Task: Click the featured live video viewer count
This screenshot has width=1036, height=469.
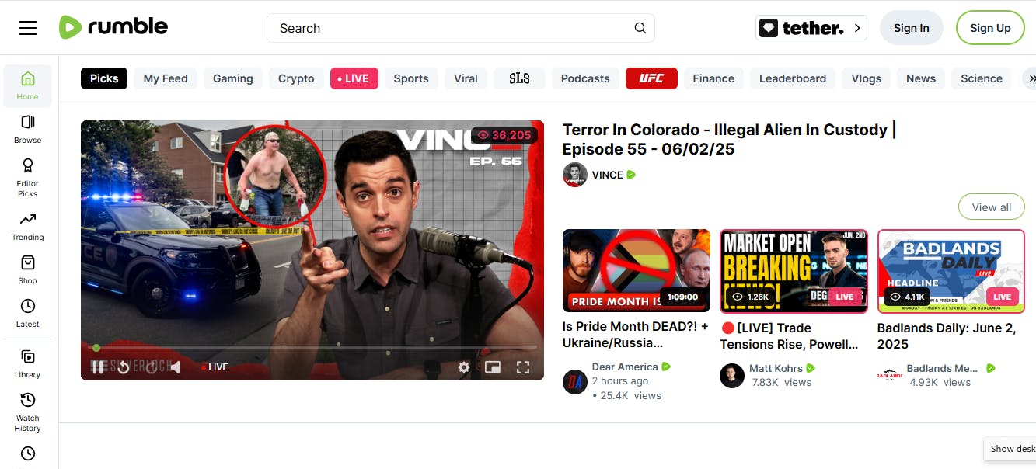Action: (x=504, y=135)
